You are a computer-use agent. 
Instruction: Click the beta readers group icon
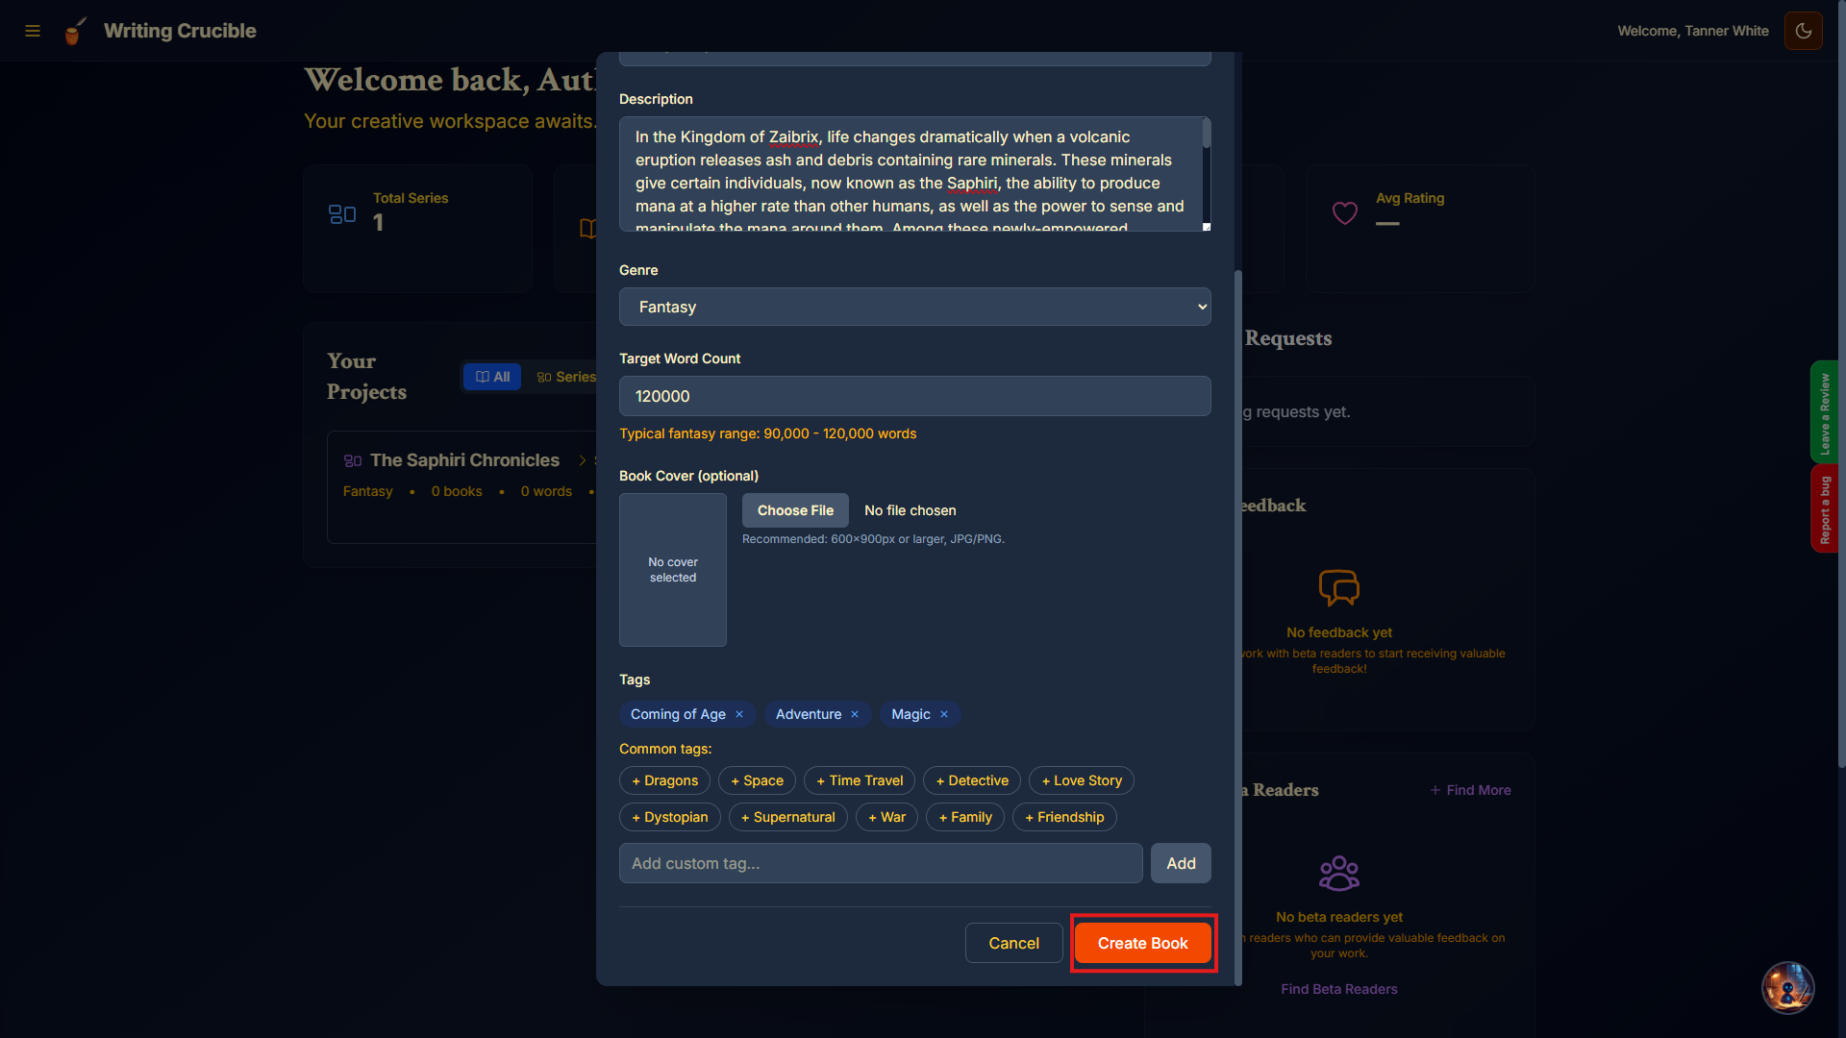[x=1338, y=872]
